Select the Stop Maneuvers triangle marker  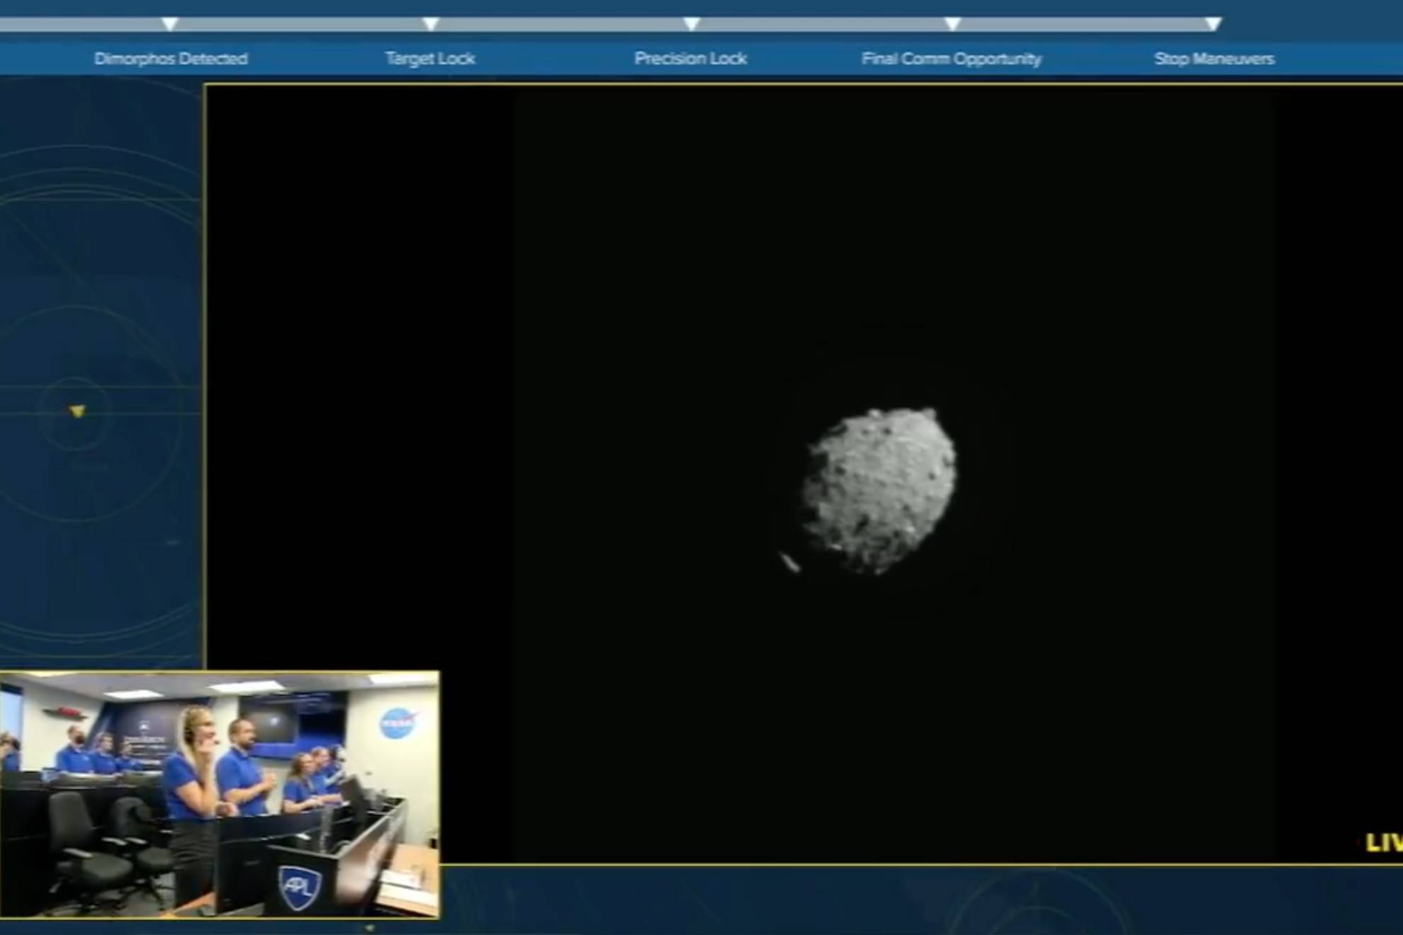pyautogui.click(x=1213, y=24)
